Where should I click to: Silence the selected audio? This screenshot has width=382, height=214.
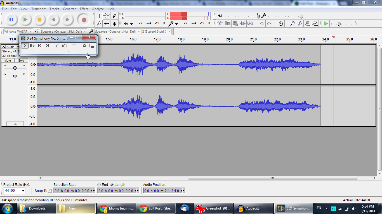[x=250, y=23]
